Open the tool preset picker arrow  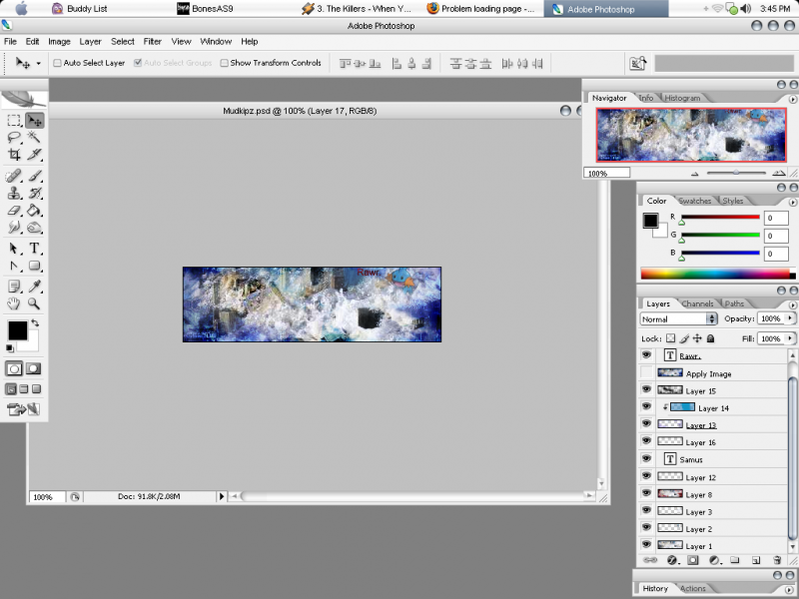click(38, 64)
